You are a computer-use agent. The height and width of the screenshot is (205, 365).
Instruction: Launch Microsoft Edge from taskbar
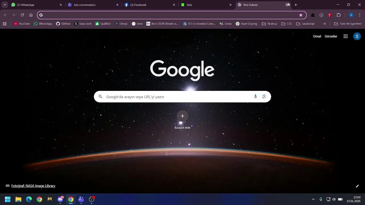pos(29,199)
